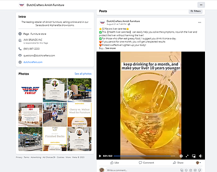
Task: Click the public globe icon beside the post date
Action: pos(129,24)
